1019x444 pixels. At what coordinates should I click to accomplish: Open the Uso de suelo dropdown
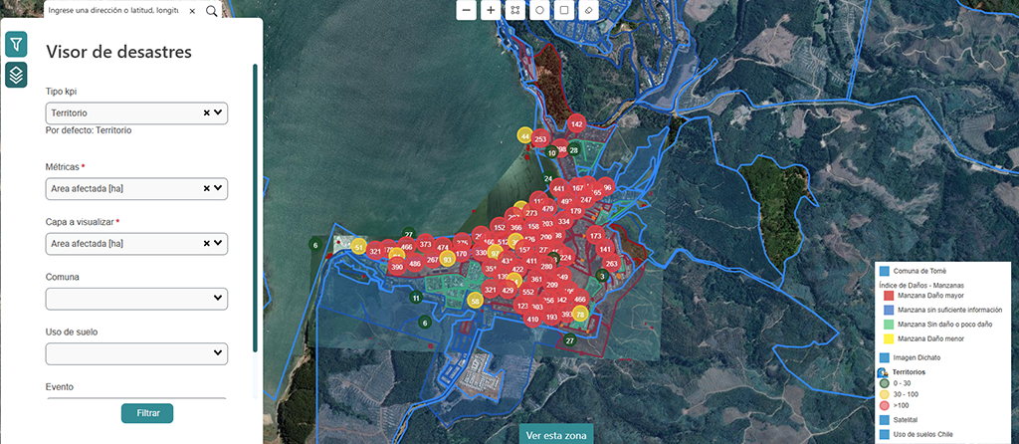click(x=137, y=353)
